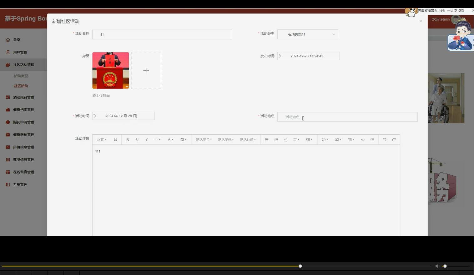Screen dimensions: 474x275
Task: Insert horizontal divider line in editor
Action: click(x=372, y=140)
